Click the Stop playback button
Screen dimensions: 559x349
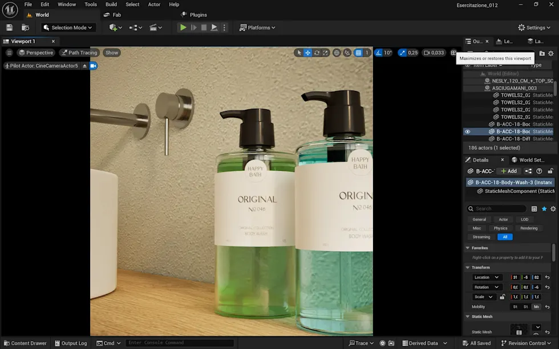point(204,27)
